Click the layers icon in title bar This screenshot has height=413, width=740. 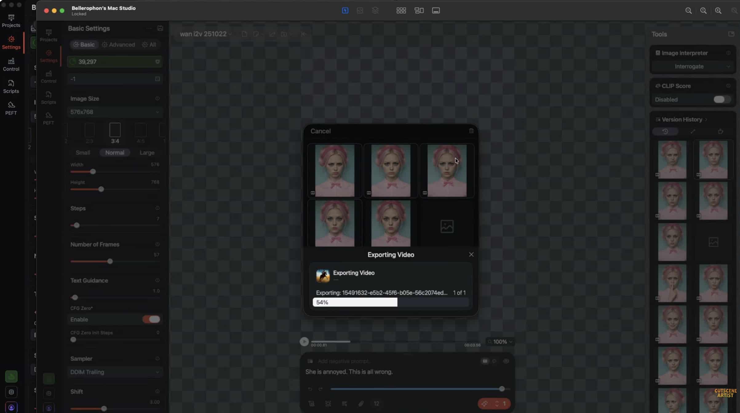pyautogui.click(x=375, y=10)
